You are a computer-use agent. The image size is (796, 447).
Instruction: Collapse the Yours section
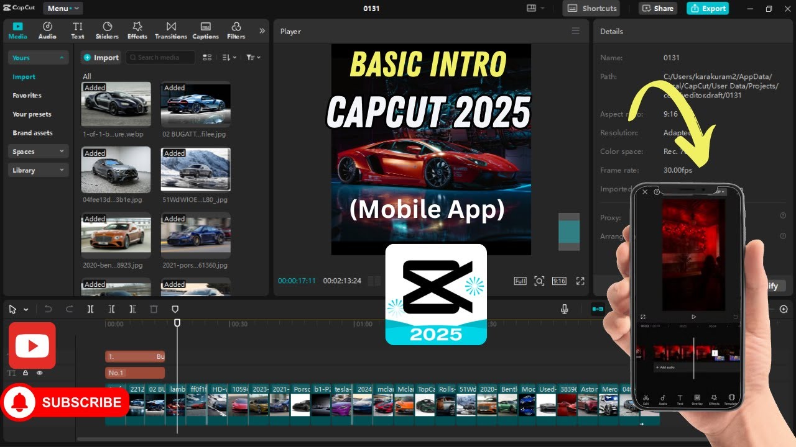[38, 58]
